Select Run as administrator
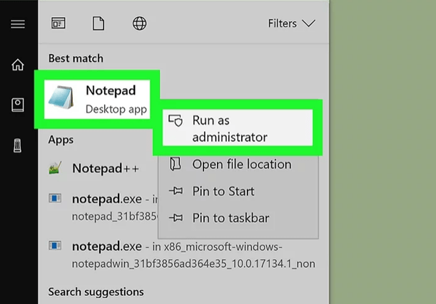The height and width of the screenshot is (304, 436). point(238,127)
